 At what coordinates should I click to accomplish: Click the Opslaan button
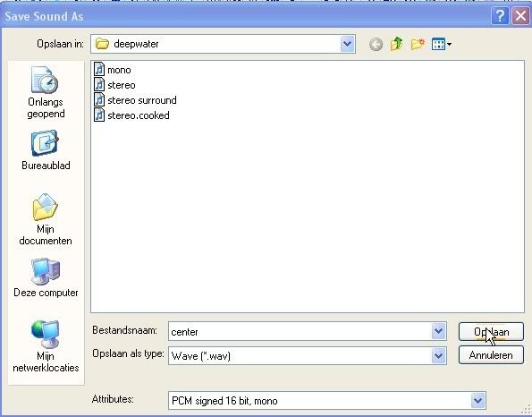(x=491, y=331)
